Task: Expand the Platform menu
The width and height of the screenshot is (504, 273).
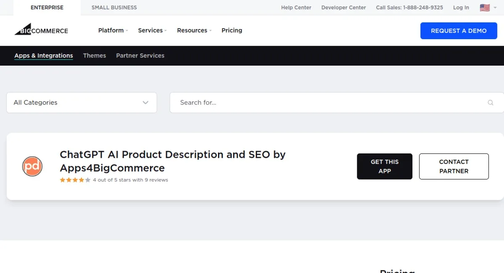Action: pos(113,30)
